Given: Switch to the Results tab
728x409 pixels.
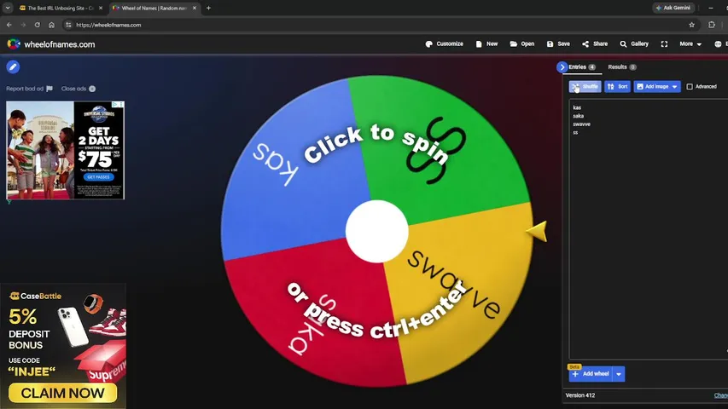Looking at the screenshot, I should click(622, 67).
